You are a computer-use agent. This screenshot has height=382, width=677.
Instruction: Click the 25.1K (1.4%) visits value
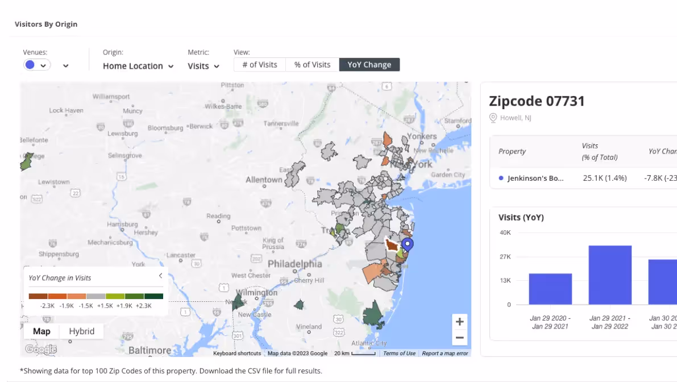604,178
